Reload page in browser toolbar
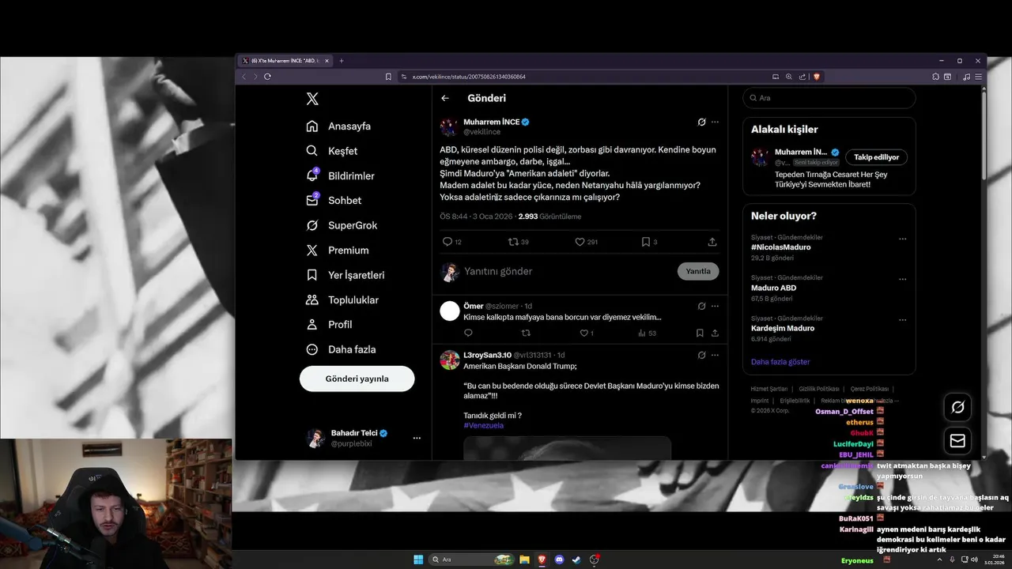This screenshot has width=1012, height=569. pos(267,77)
